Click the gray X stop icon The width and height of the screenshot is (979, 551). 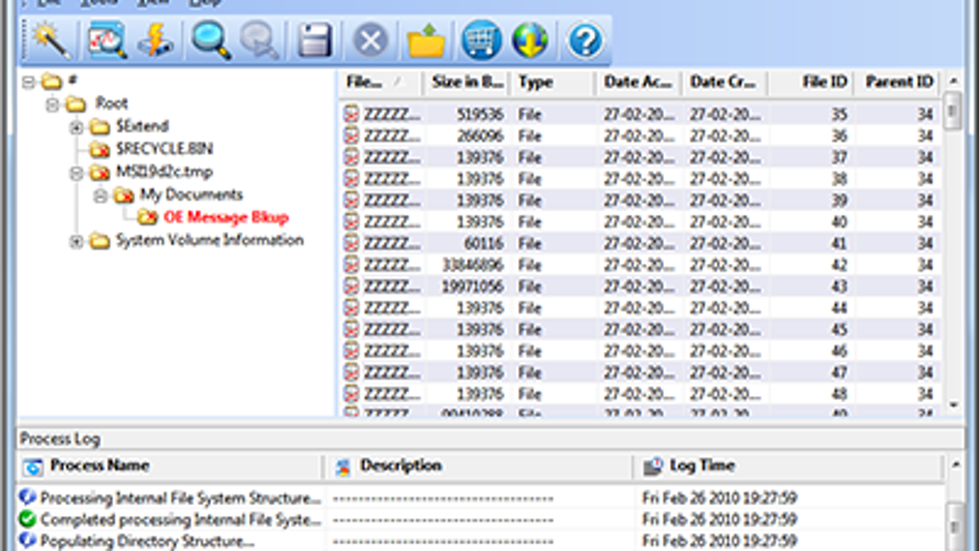[x=370, y=40]
